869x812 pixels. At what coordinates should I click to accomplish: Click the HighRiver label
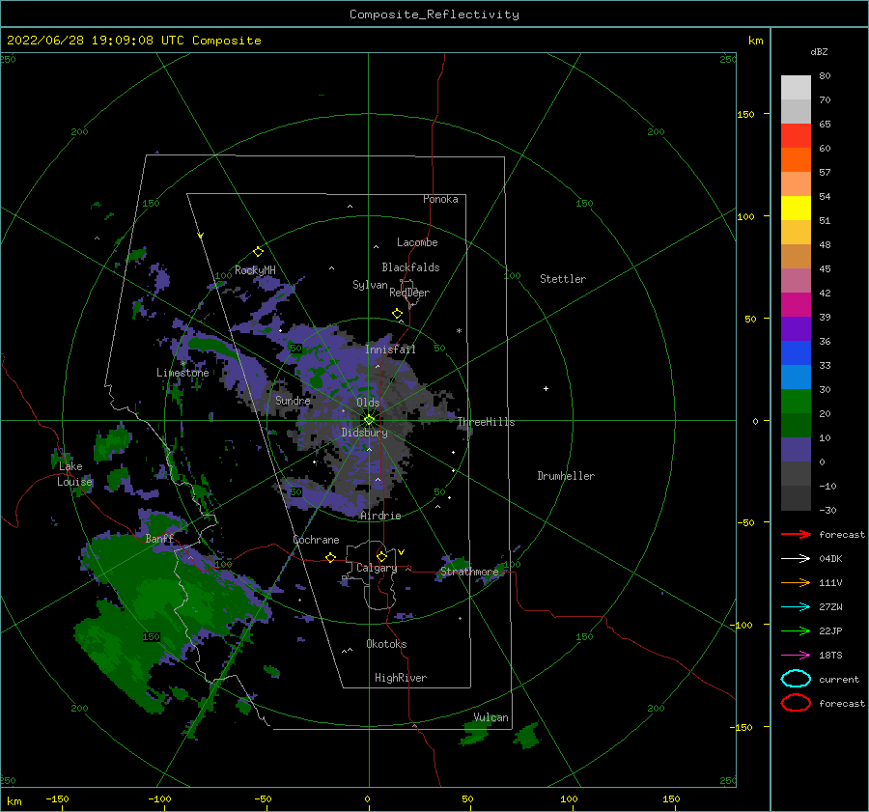[401, 678]
